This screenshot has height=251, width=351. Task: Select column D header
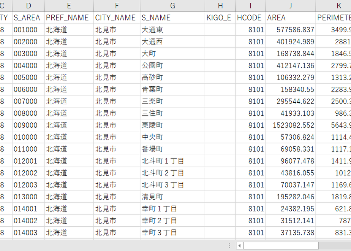coord(28,6)
